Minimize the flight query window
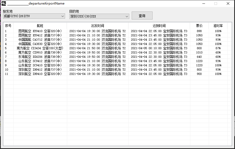 [x=203, y=3]
